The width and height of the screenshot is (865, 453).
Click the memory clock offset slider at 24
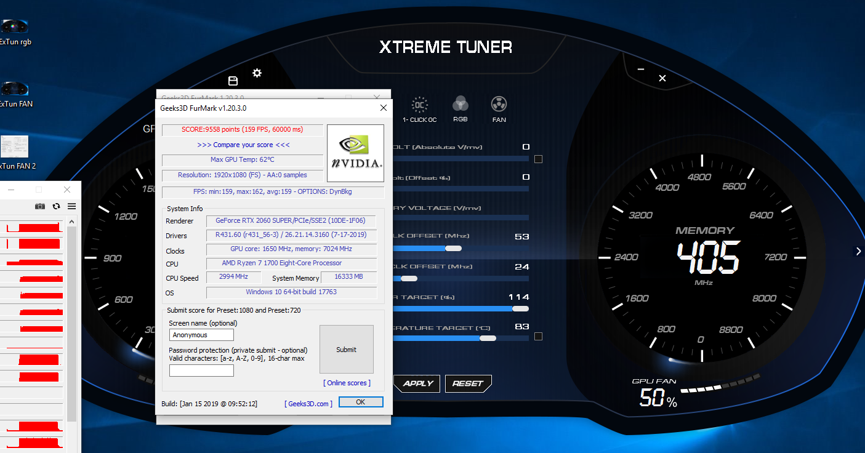(409, 278)
